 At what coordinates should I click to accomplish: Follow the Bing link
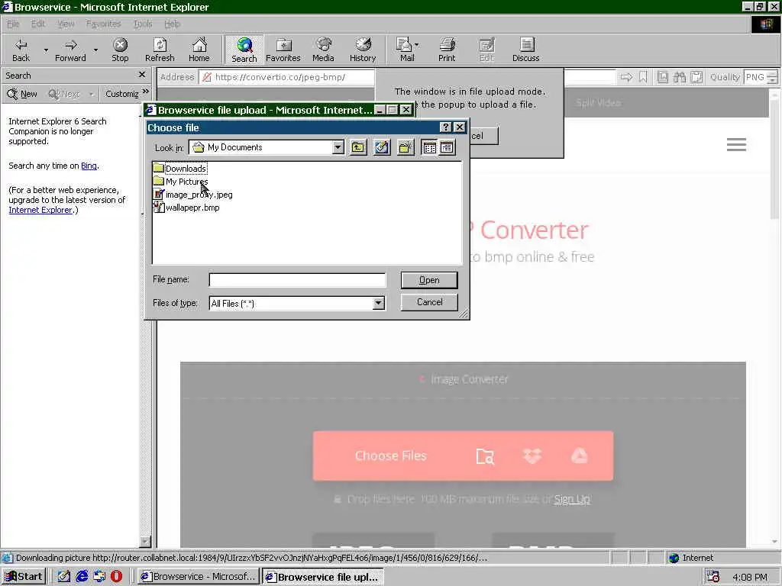point(89,166)
